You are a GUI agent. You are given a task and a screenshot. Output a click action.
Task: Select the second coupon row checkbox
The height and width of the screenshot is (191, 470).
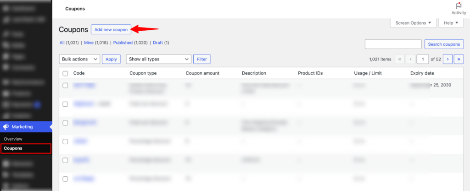point(65,104)
